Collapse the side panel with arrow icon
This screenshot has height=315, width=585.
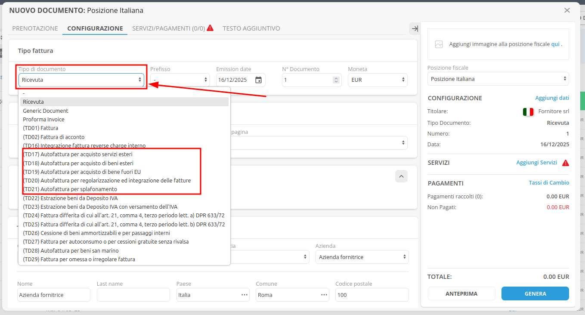(415, 28)
